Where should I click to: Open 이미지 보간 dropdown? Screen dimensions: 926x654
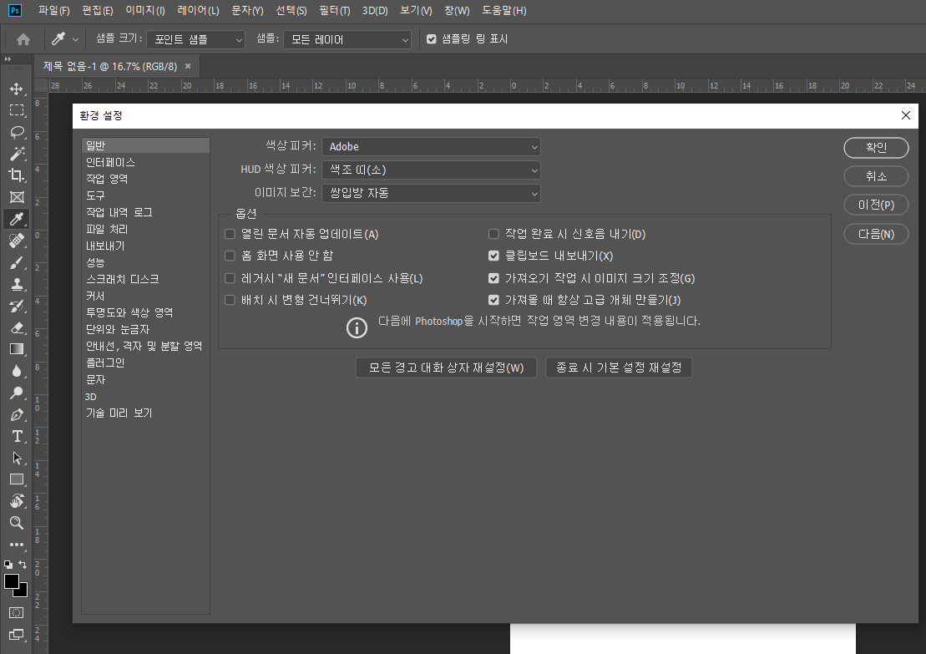(431, 193)
